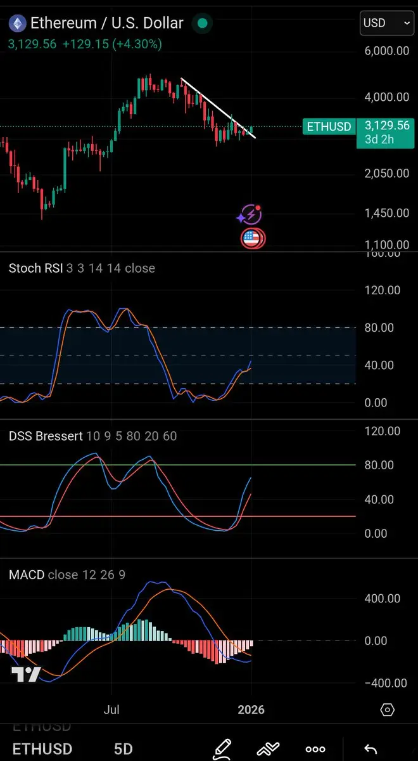Open MACD indicator legend
The image size is (418, 761).
[x=66, y=575]
